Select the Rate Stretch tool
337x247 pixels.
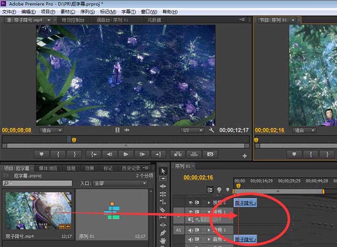[163, 202]
